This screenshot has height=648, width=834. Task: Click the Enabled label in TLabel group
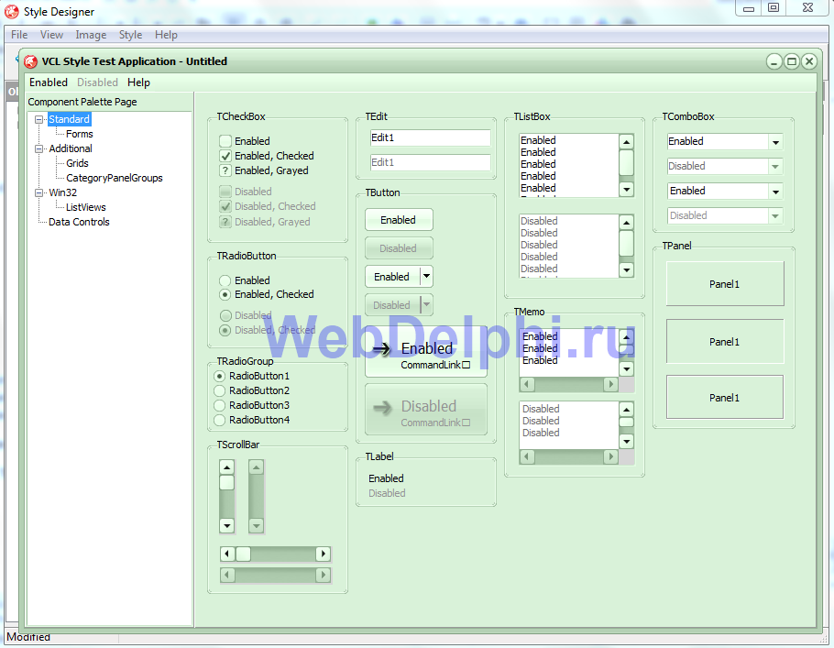click(x=386, y=478)
